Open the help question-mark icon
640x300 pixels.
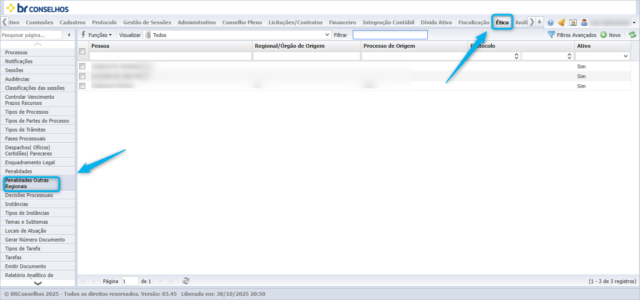pyautogui.click(x=551, y=22)
